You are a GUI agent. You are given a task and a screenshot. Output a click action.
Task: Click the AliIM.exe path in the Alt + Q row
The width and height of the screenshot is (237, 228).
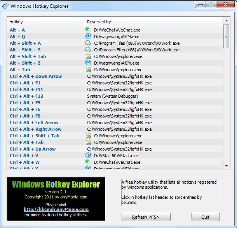click(117, 37)
